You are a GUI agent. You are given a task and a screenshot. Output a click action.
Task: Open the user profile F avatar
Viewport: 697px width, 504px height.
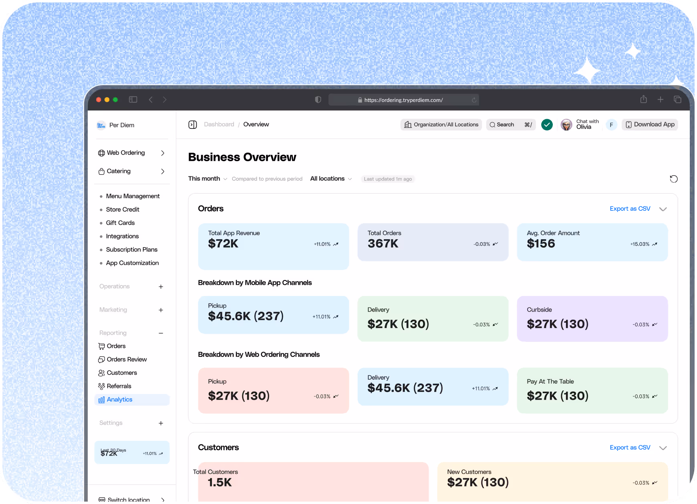point(611,125)
